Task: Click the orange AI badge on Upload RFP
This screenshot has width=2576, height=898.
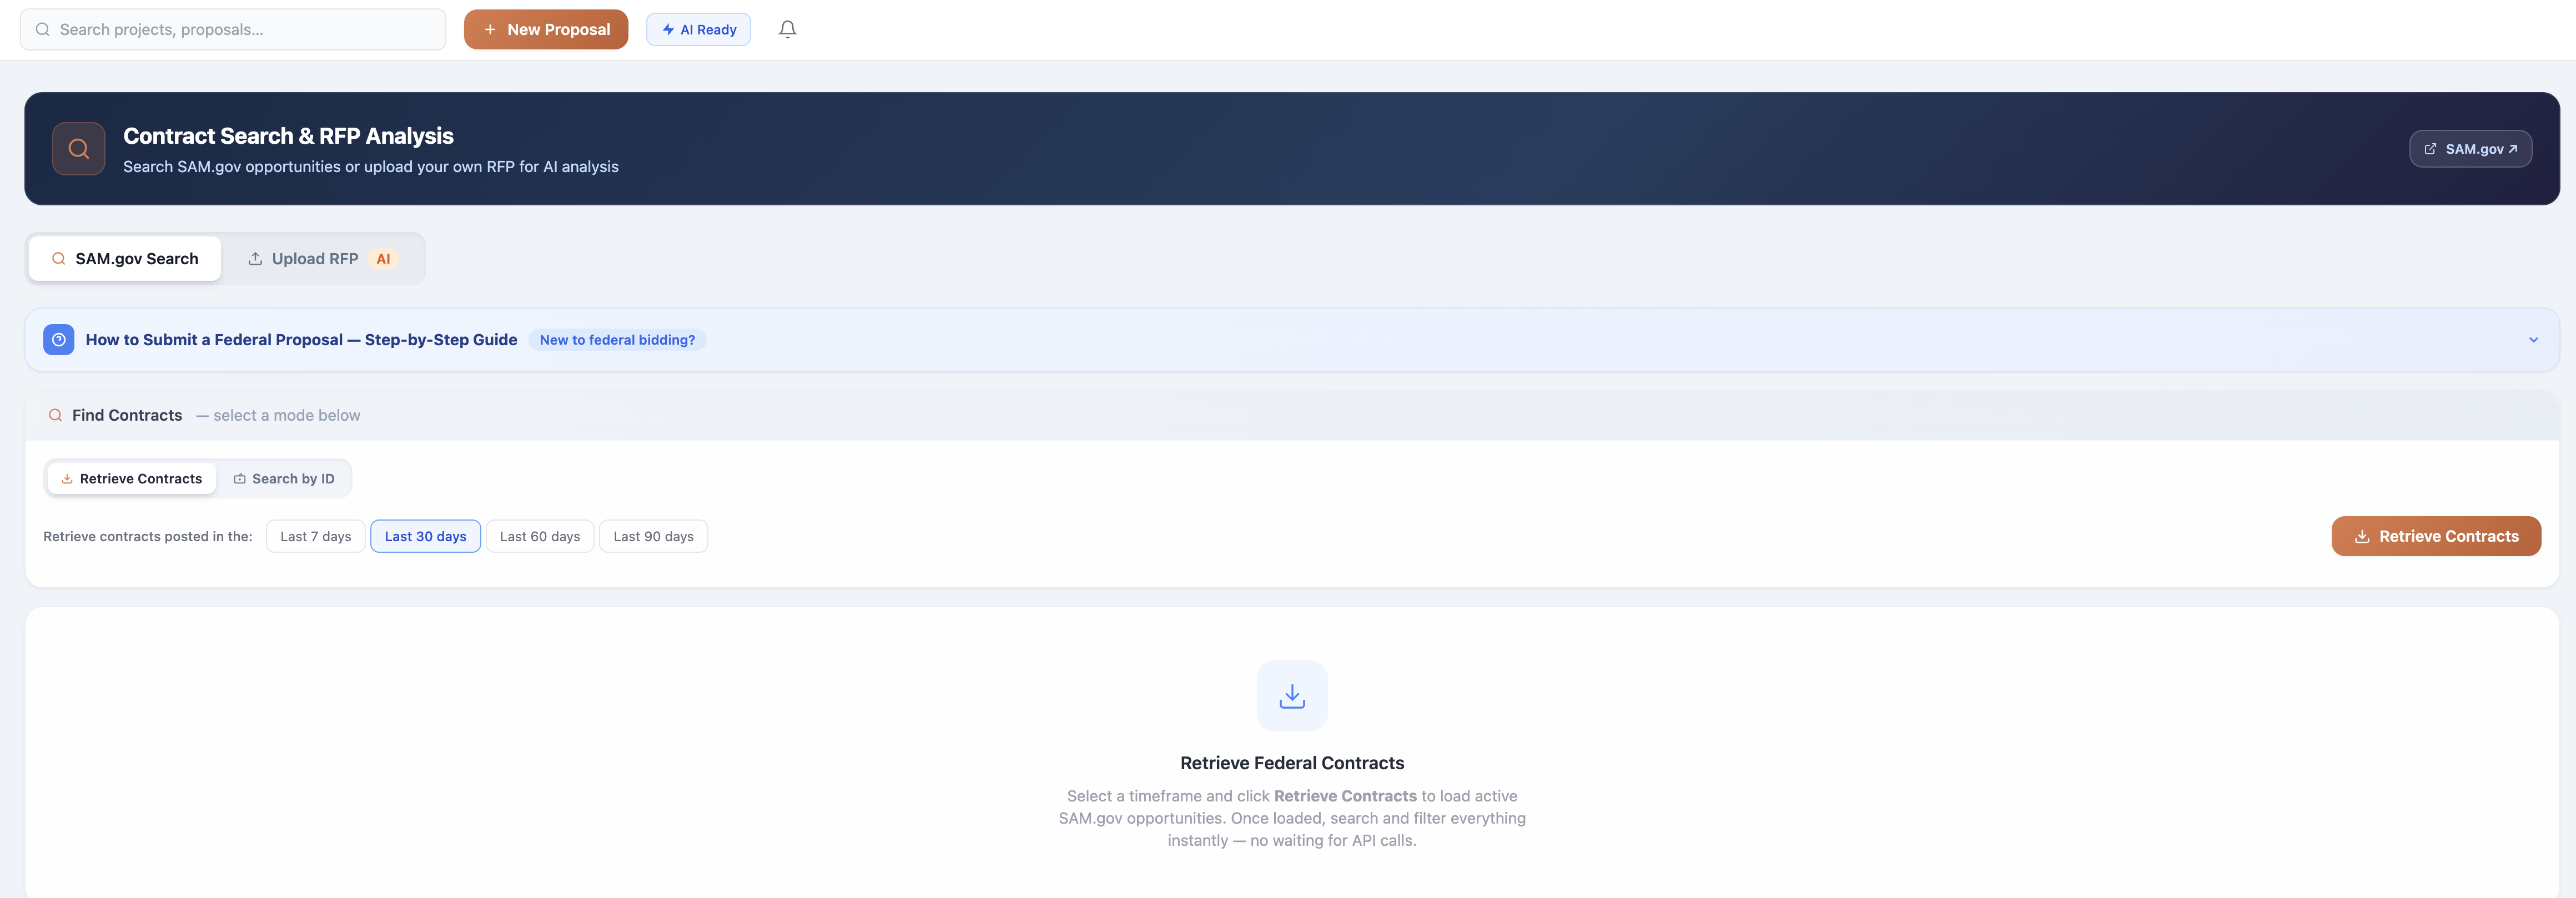Action: [x=383, y=259]
